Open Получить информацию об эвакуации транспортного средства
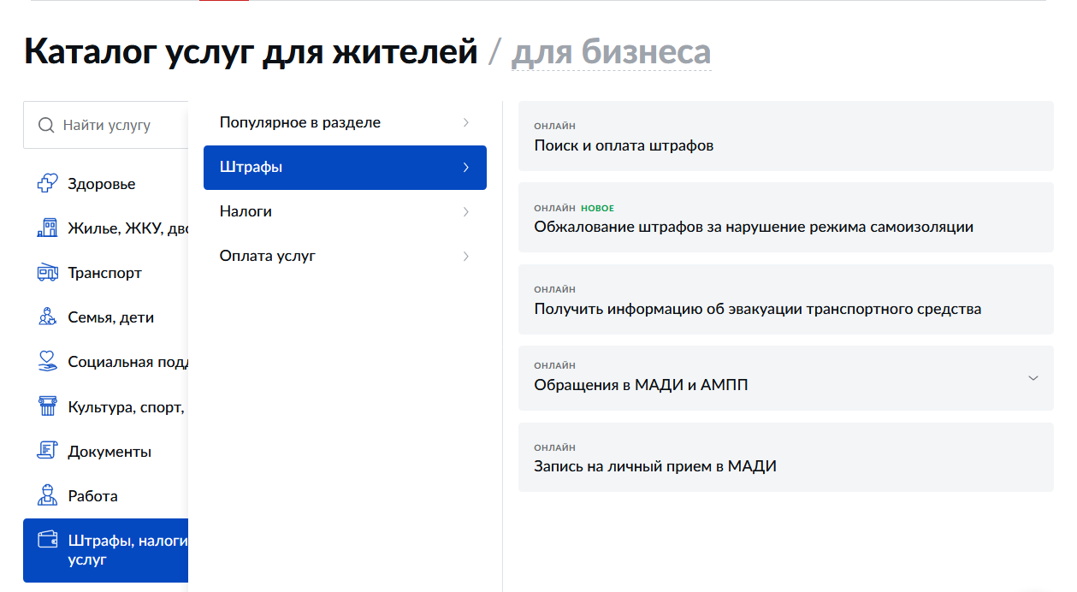The height and width of the screenshot is (592, 1077). tap(757, 310)
